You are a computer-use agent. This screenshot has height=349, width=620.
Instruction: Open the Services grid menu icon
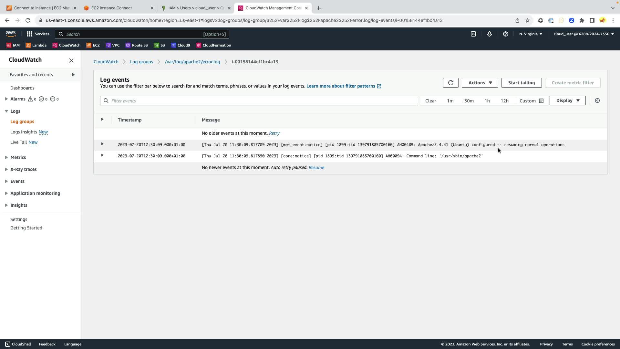(x=30, y=34)
